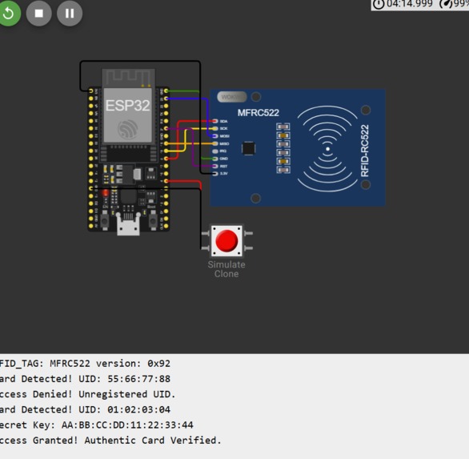Viewport: 469px width, 459px height.
Task: Stop the running simulation
Action: pos(39,13)
